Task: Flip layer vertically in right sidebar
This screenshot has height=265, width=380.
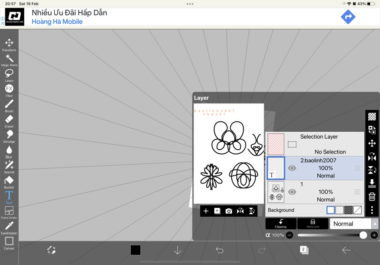Action: click(x=372, y=170)
